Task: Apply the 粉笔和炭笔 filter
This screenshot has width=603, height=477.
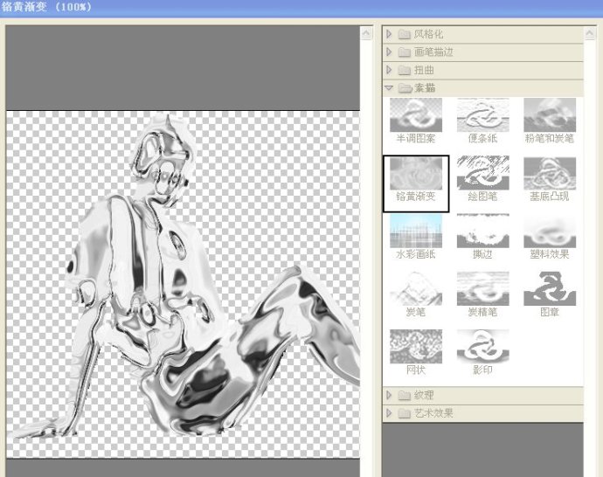Action: point(549,115)
